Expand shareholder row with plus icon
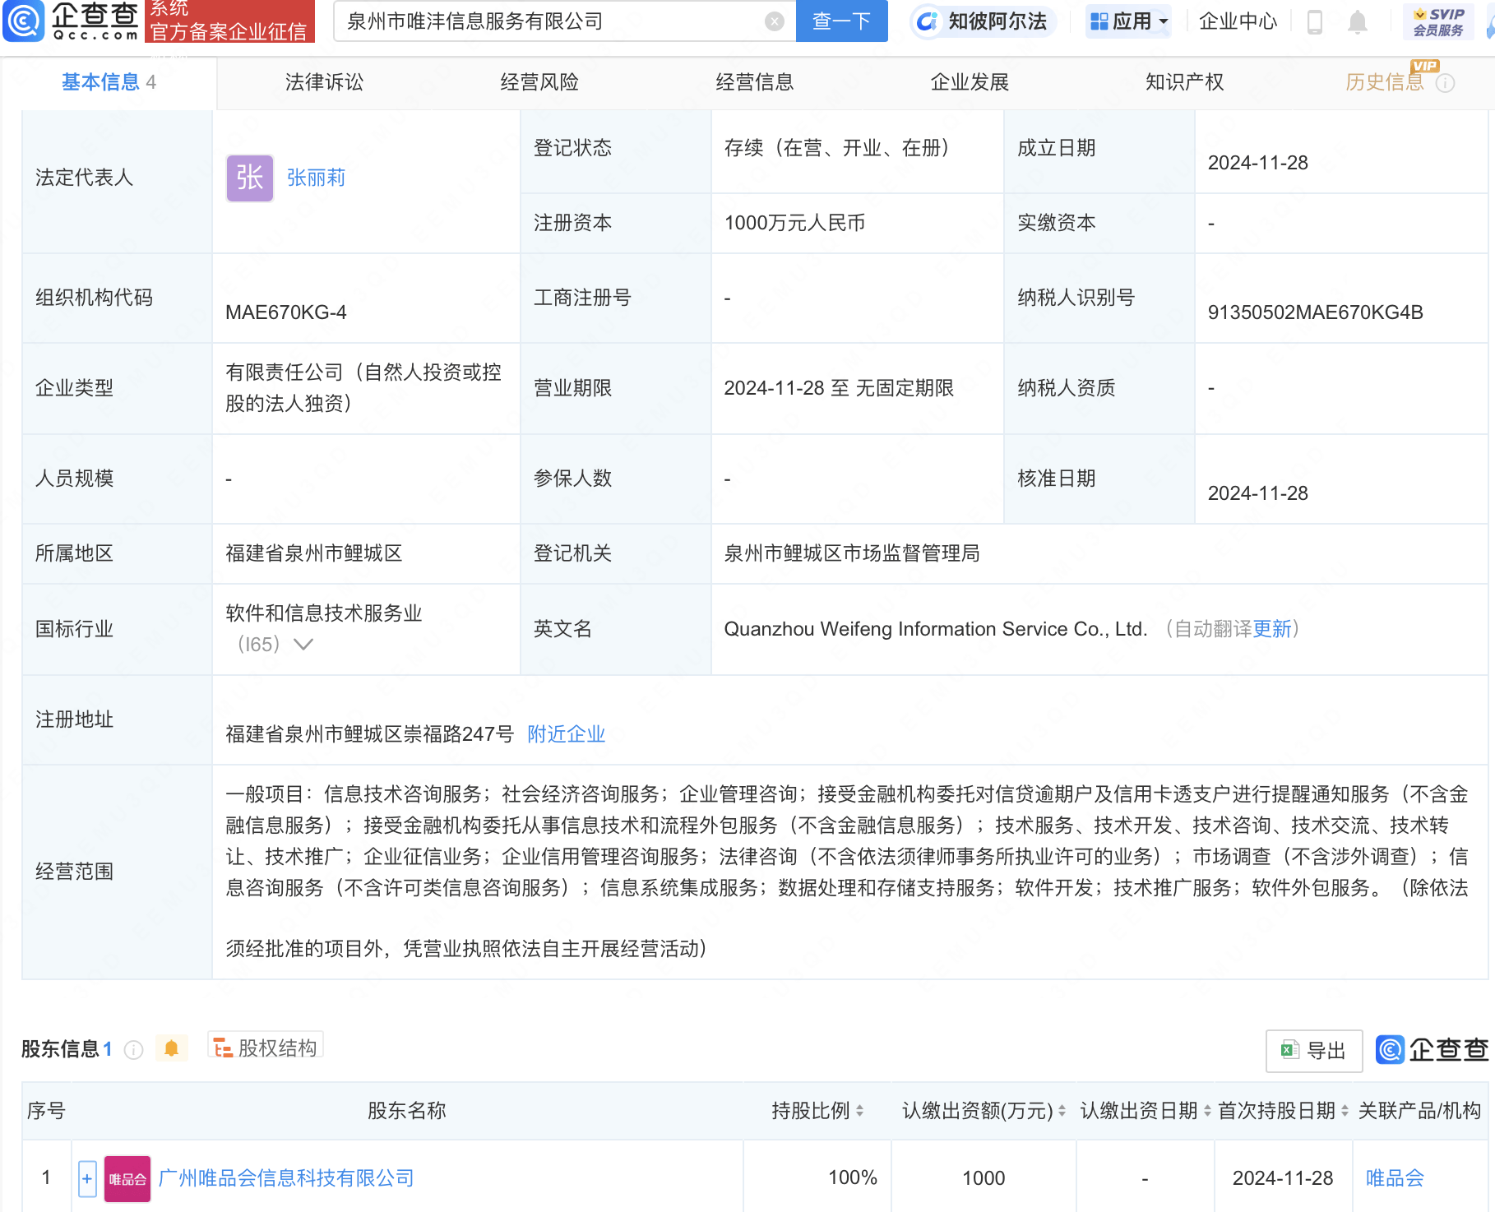The width and height of the screenshot is (1495, 1212). (x=87, y=1178)
